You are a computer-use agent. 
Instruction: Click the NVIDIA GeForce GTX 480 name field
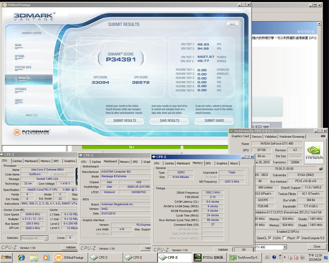[277, 144]
